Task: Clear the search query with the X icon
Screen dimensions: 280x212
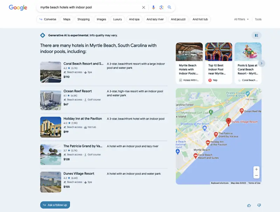Action: [143, 7]
